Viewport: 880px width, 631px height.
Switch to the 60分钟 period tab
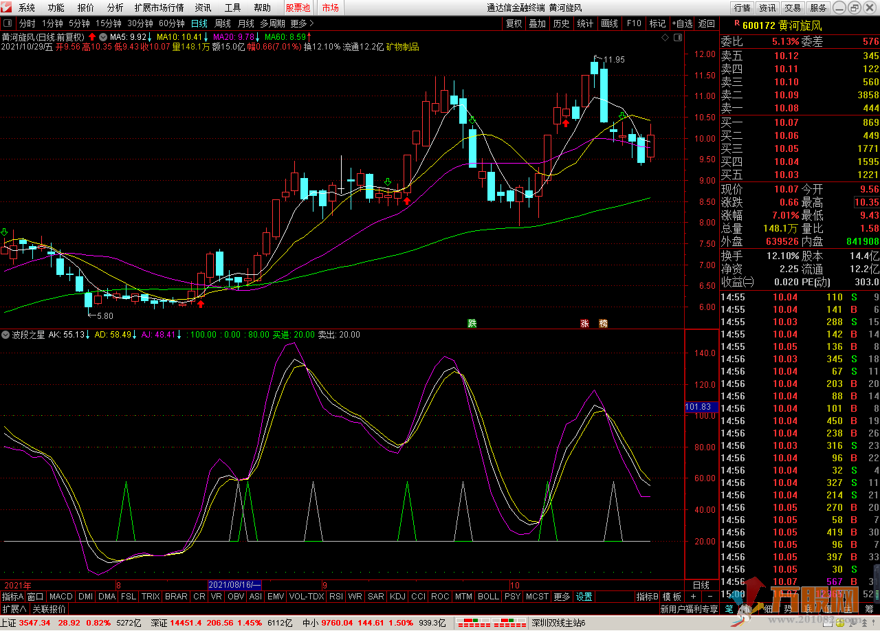click(171, 23)
